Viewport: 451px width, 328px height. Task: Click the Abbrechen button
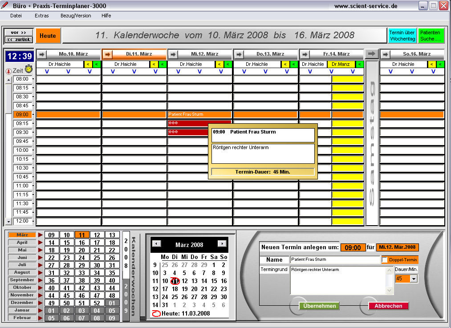tap(388, 306)
